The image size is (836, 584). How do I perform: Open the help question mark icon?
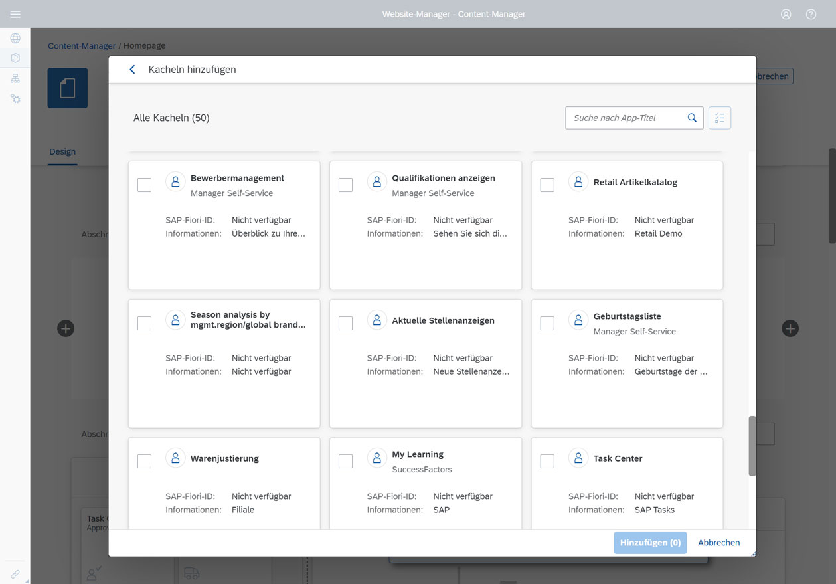811,14
